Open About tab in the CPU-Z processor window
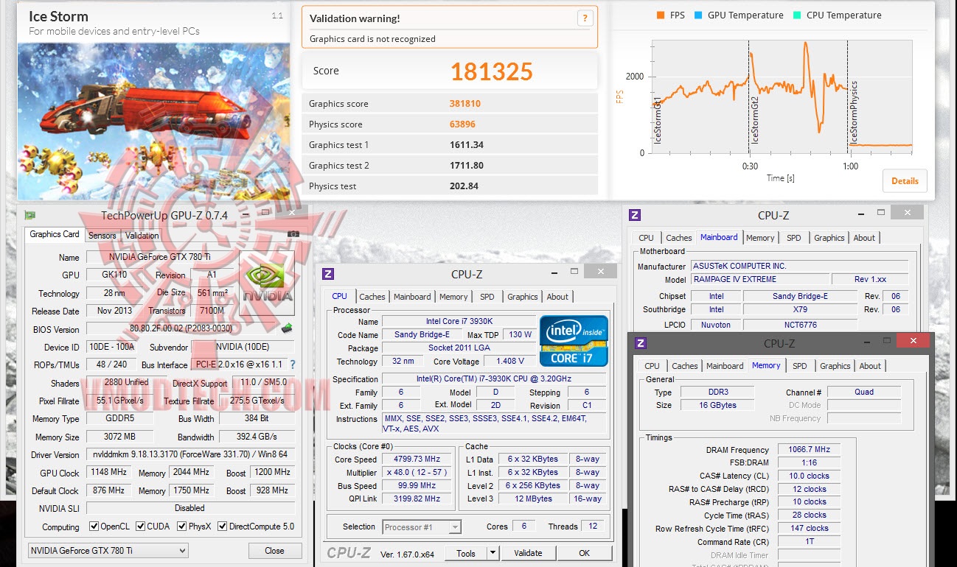Screen dimensions: 957x567 [x=557, y=297]
